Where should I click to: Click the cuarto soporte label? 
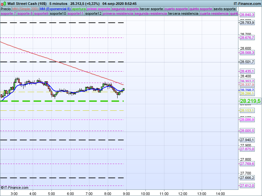tap(176, 9)
